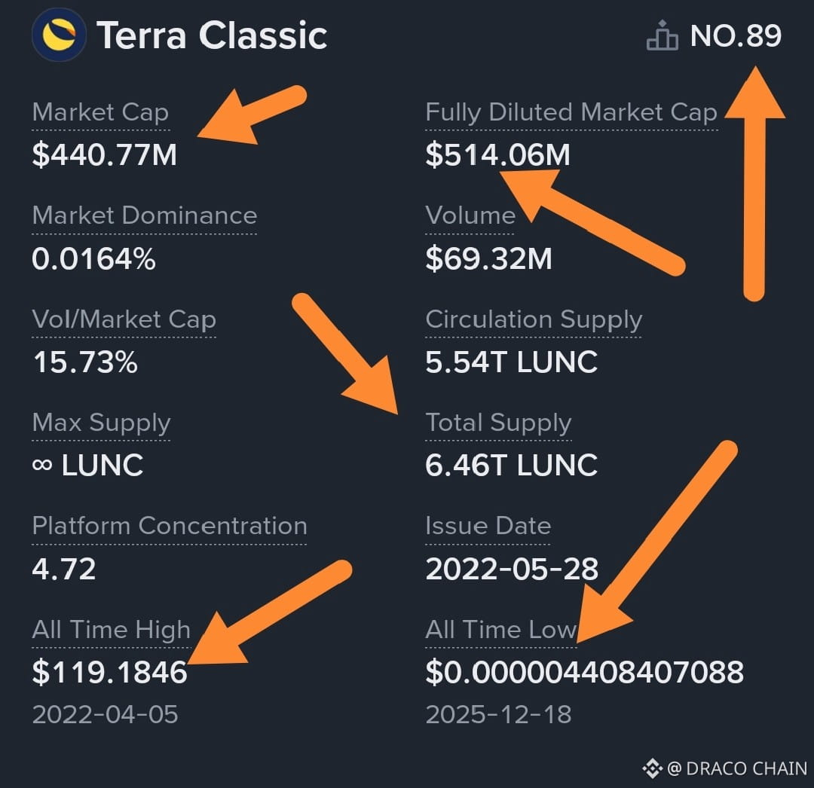Screen dimensions: 814x788
Task: Click the orange arrow pointing to All Time Low
Action: coord(656,541)
